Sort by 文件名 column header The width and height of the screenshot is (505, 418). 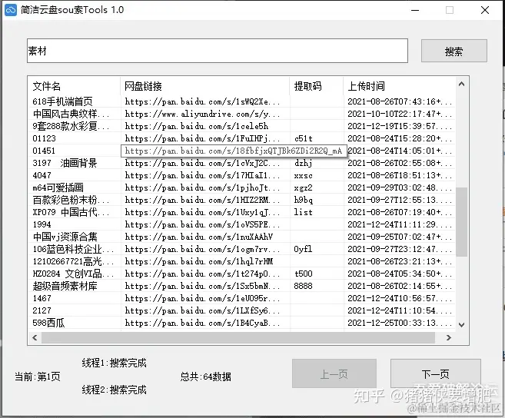[74, 86]
